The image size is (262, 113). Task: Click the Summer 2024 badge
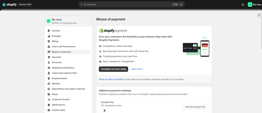tap(25, 5)
